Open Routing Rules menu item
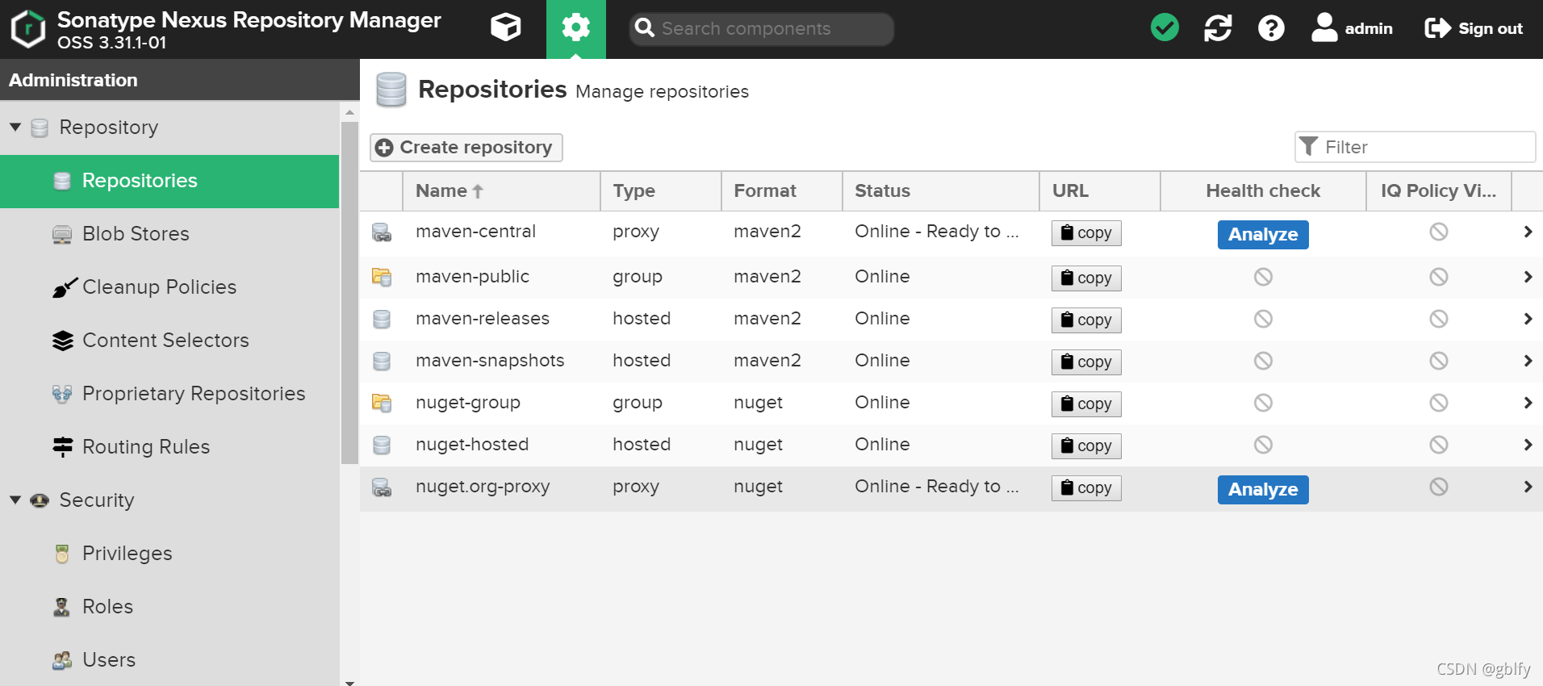 (169, 447)
